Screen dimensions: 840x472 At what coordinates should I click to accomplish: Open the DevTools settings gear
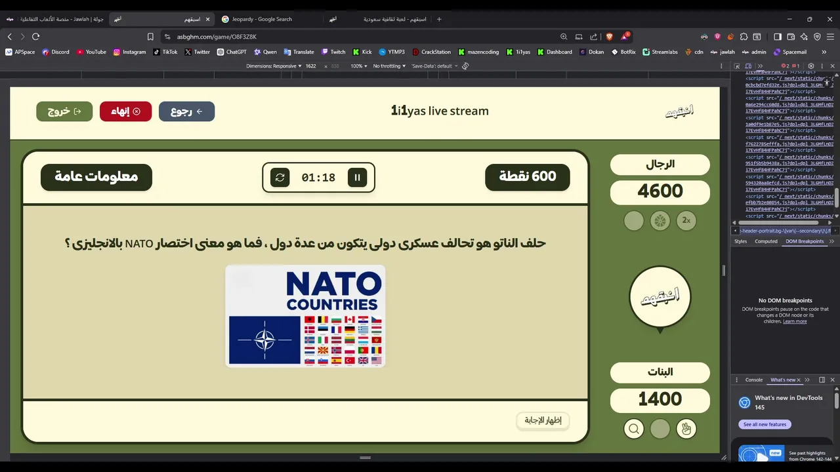[x=811, y=66]
